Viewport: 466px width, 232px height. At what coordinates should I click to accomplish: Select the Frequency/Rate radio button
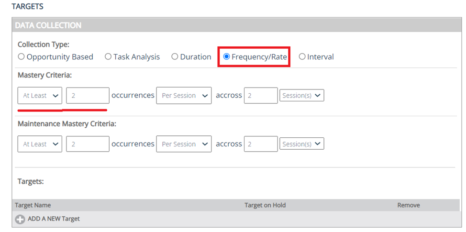tap(226, 57)
